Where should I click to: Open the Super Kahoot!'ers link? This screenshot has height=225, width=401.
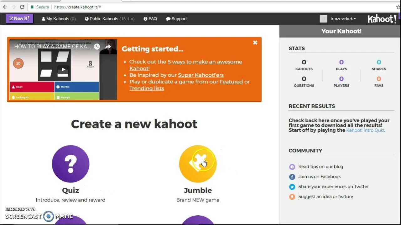201,75
